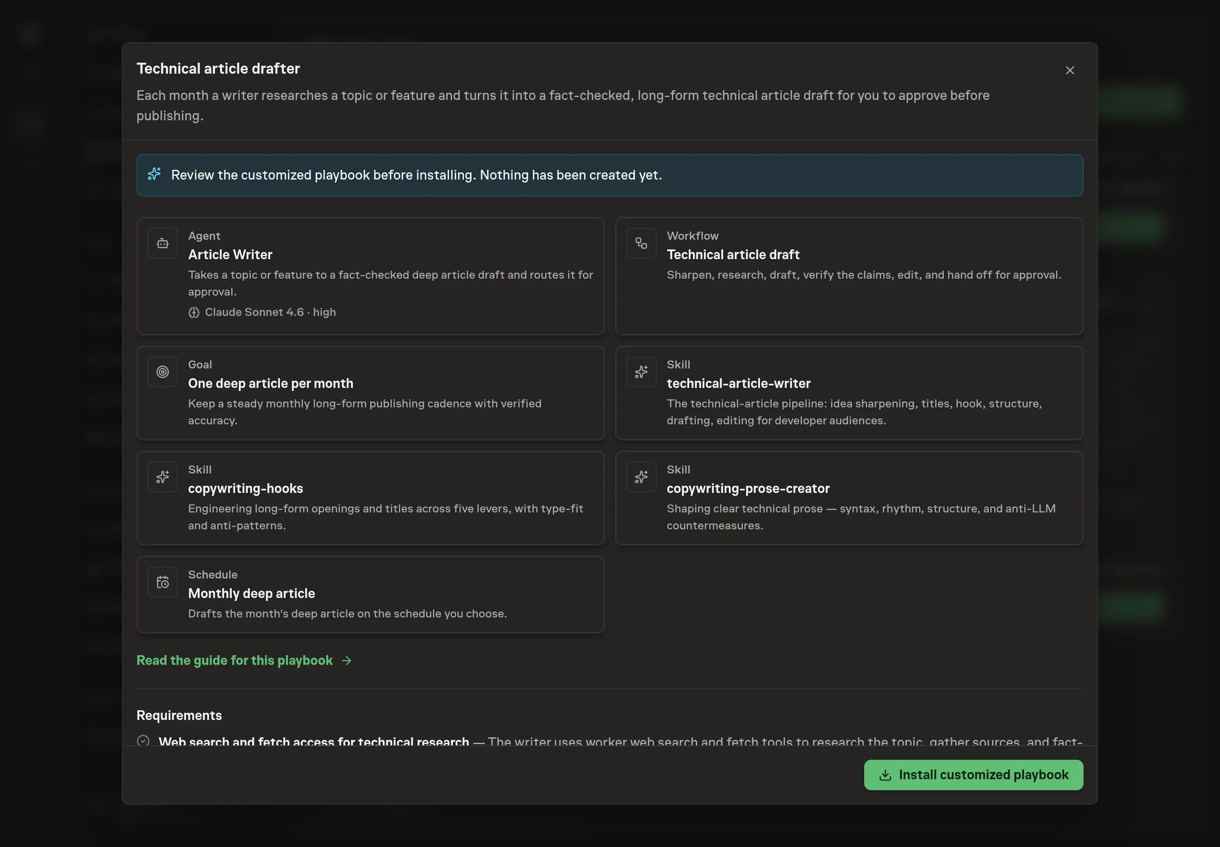Click the Review the customized playbook banner text
The image size is (1220, 847).
click(x=416, y=174)
